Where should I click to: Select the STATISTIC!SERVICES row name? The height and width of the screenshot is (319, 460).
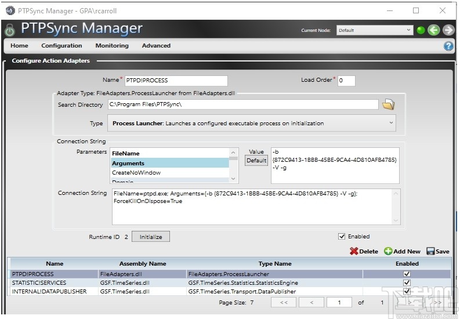pyautogui.click(x=39, y=282)
